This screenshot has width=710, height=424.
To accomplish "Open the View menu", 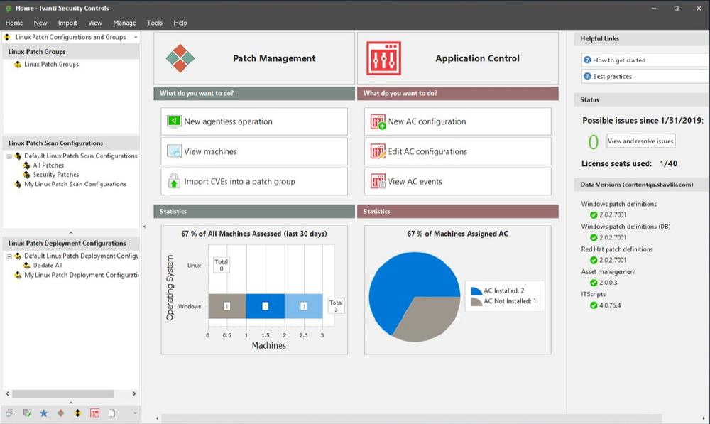I will pyautogui.click(x=95, y=23).
